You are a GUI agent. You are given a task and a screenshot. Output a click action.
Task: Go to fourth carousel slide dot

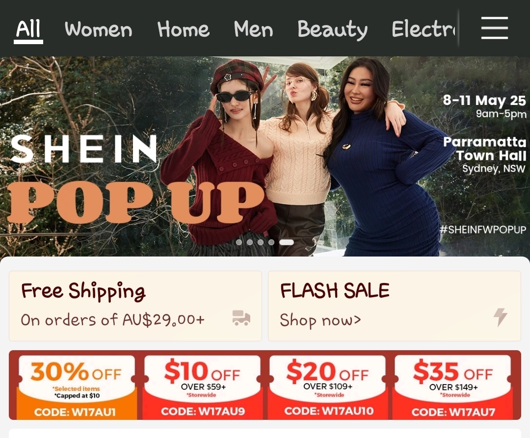point(271,242)
